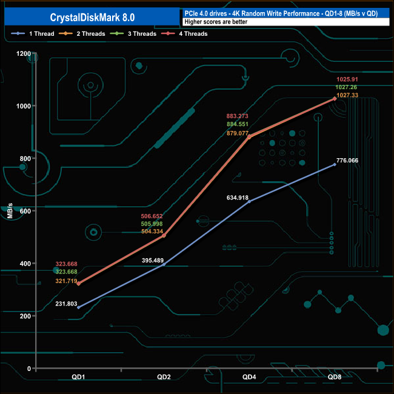The height and width of the screenshot is (394, 394).
Task: Click the 1025.91 data label
Action: [x=347, y=79]
